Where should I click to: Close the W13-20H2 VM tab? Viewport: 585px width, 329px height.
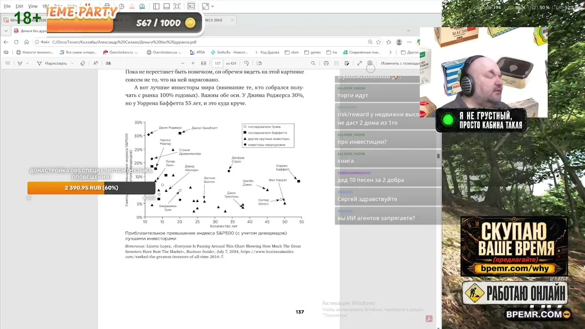point(232,20)
